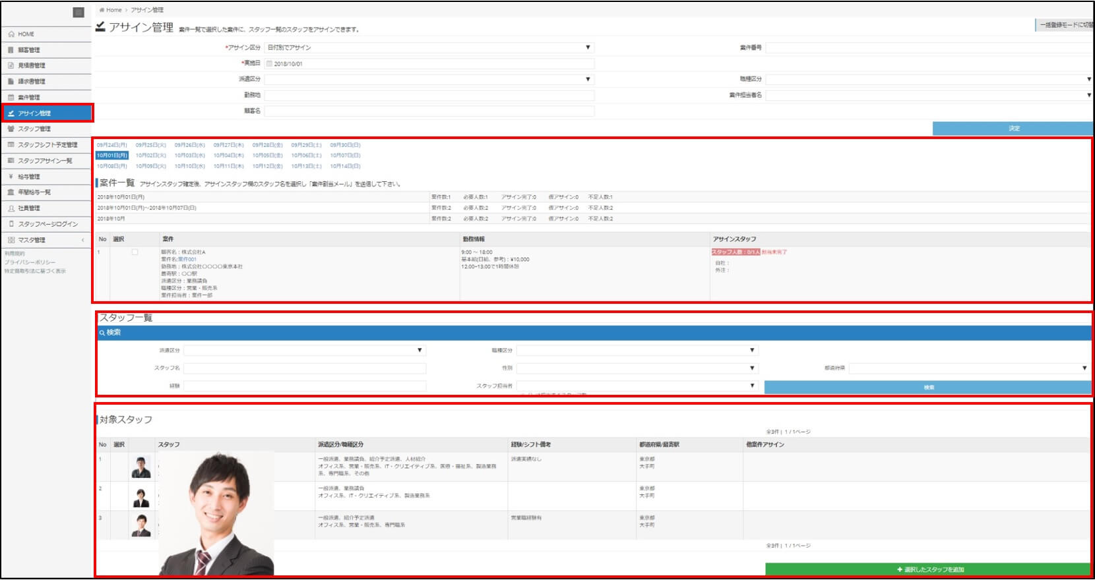Open the 案件001 link

[187, 260]
